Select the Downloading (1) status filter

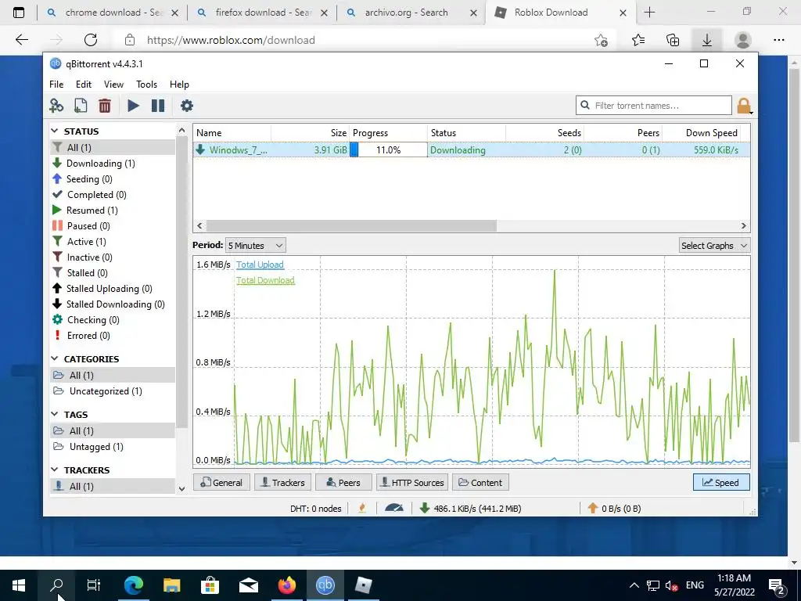[101, 163]
